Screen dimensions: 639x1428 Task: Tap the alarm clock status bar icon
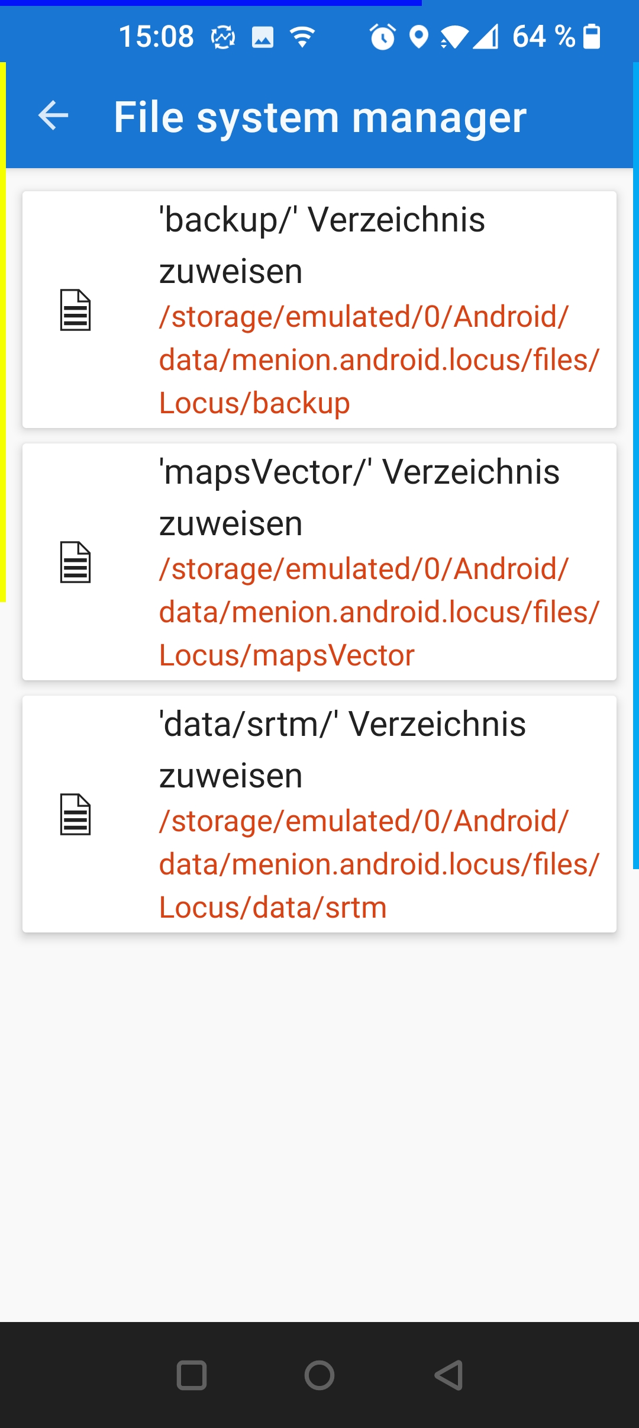pyautogui.click(x=382, y=37)
